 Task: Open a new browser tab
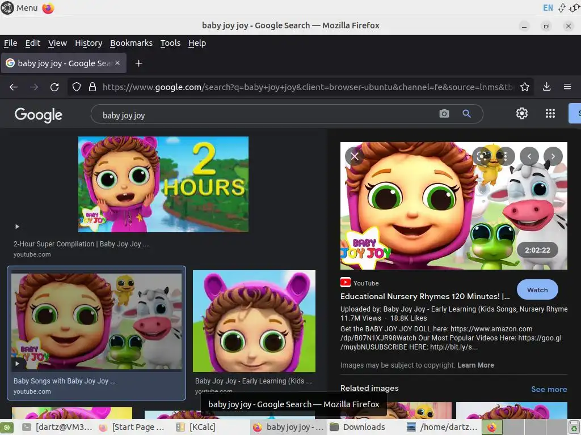[x=138, y=63]
